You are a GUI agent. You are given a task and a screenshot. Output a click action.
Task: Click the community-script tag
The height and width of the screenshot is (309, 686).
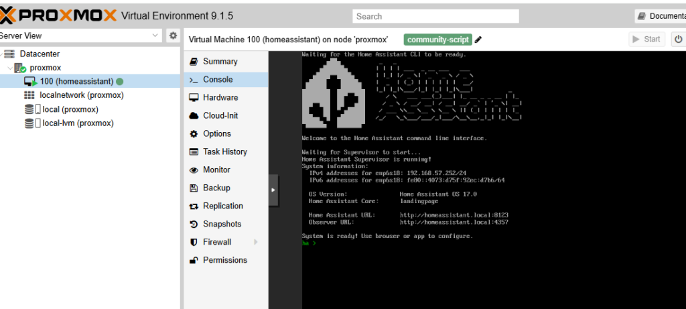tap(438, 40)
